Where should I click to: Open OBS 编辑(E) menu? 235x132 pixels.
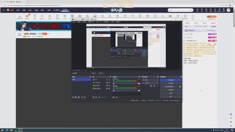(79, 22)
